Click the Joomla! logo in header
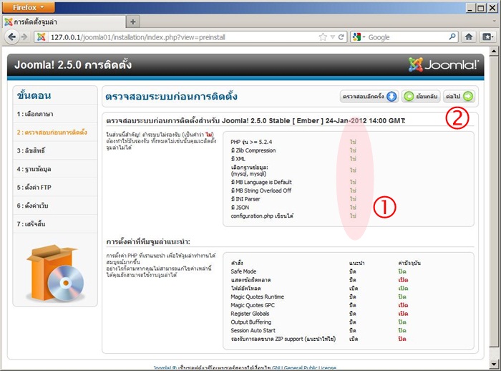The height and width of the screenshot is (371, 501). (x=444, y=64)
